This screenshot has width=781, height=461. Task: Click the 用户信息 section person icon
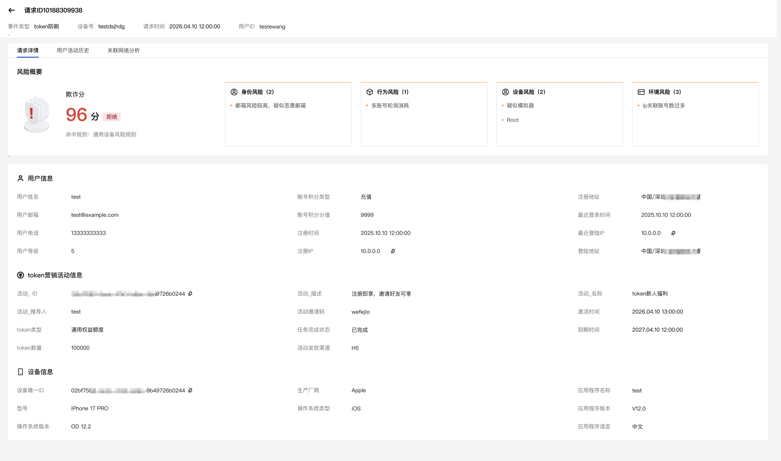20,178
